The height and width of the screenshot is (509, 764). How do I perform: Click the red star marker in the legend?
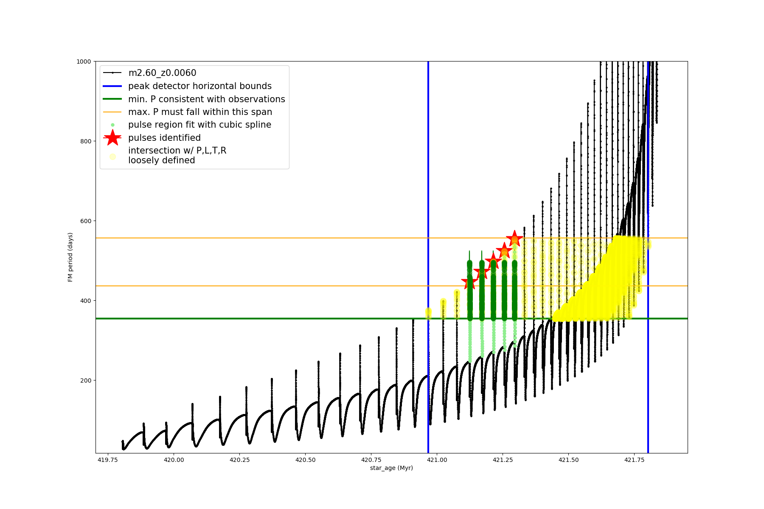tap(112, 138)
